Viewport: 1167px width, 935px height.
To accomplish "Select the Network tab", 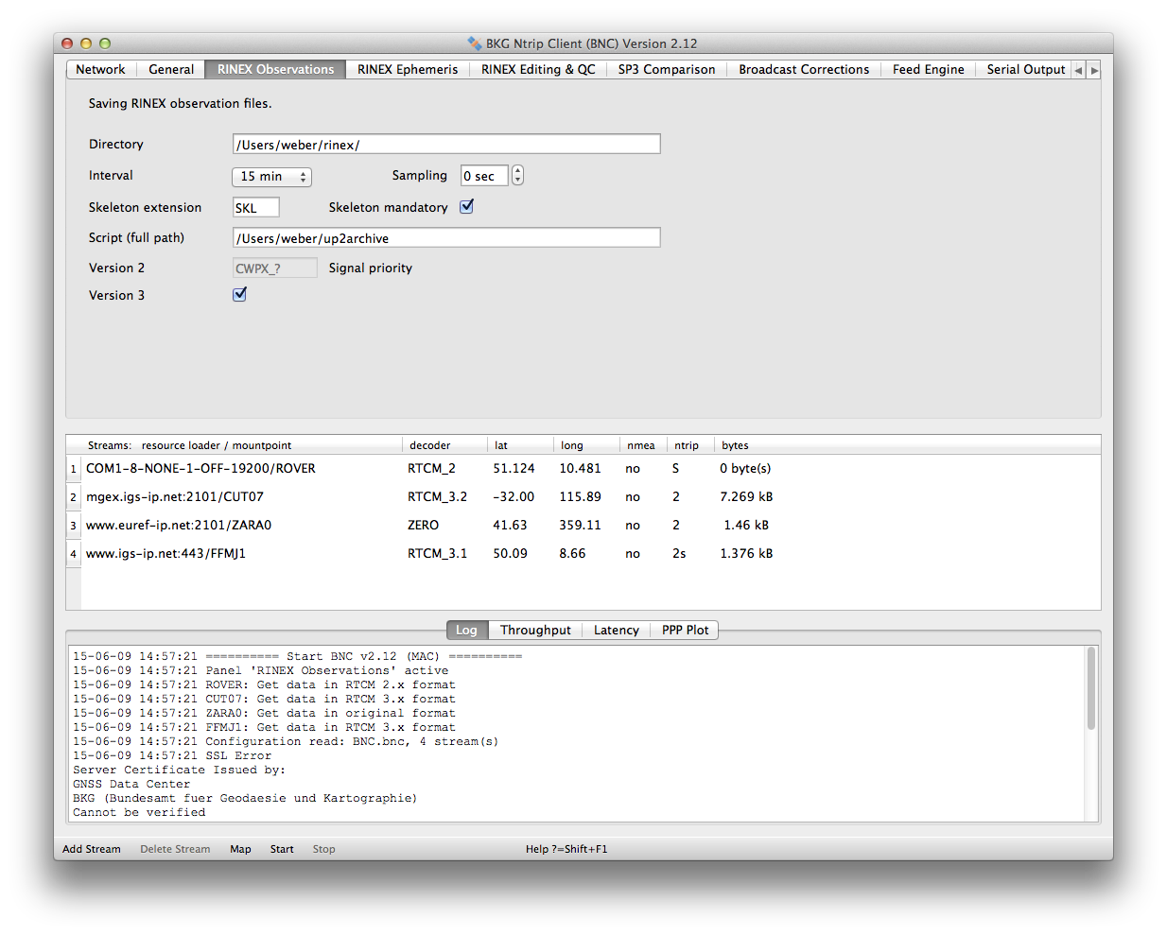I will [100, 70].
